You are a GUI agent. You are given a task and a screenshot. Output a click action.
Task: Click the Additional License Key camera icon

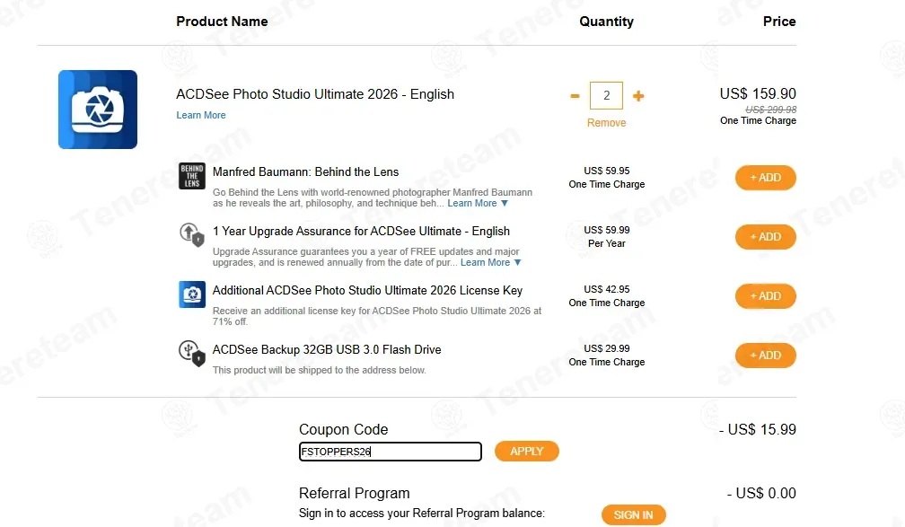192,294
